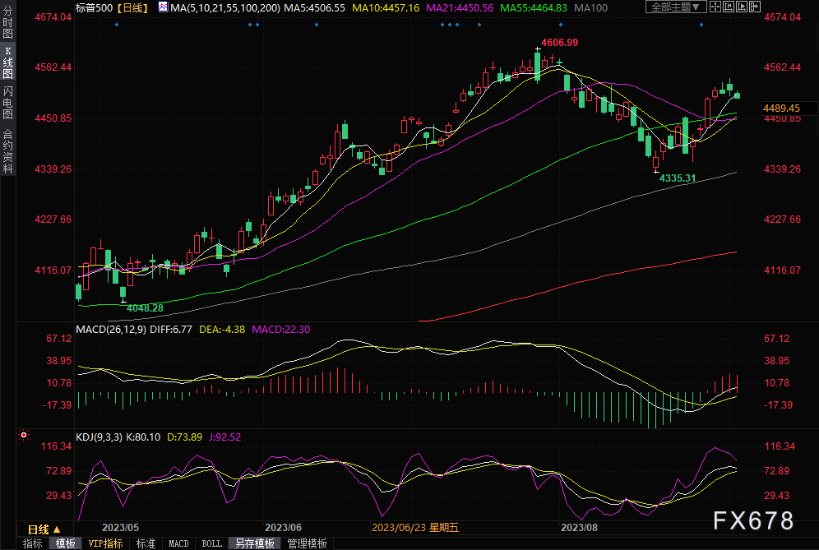Select the K线图 sidebar tab

[x=7, y=62]
